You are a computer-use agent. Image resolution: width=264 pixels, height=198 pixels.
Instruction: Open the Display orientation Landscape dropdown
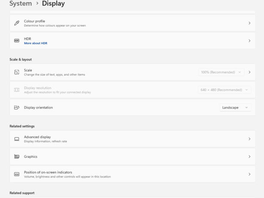235,108
